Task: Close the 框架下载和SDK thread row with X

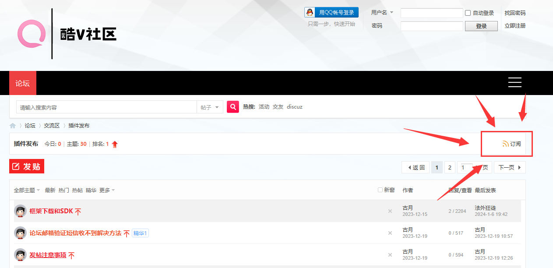Action: [x=390, y=211]
